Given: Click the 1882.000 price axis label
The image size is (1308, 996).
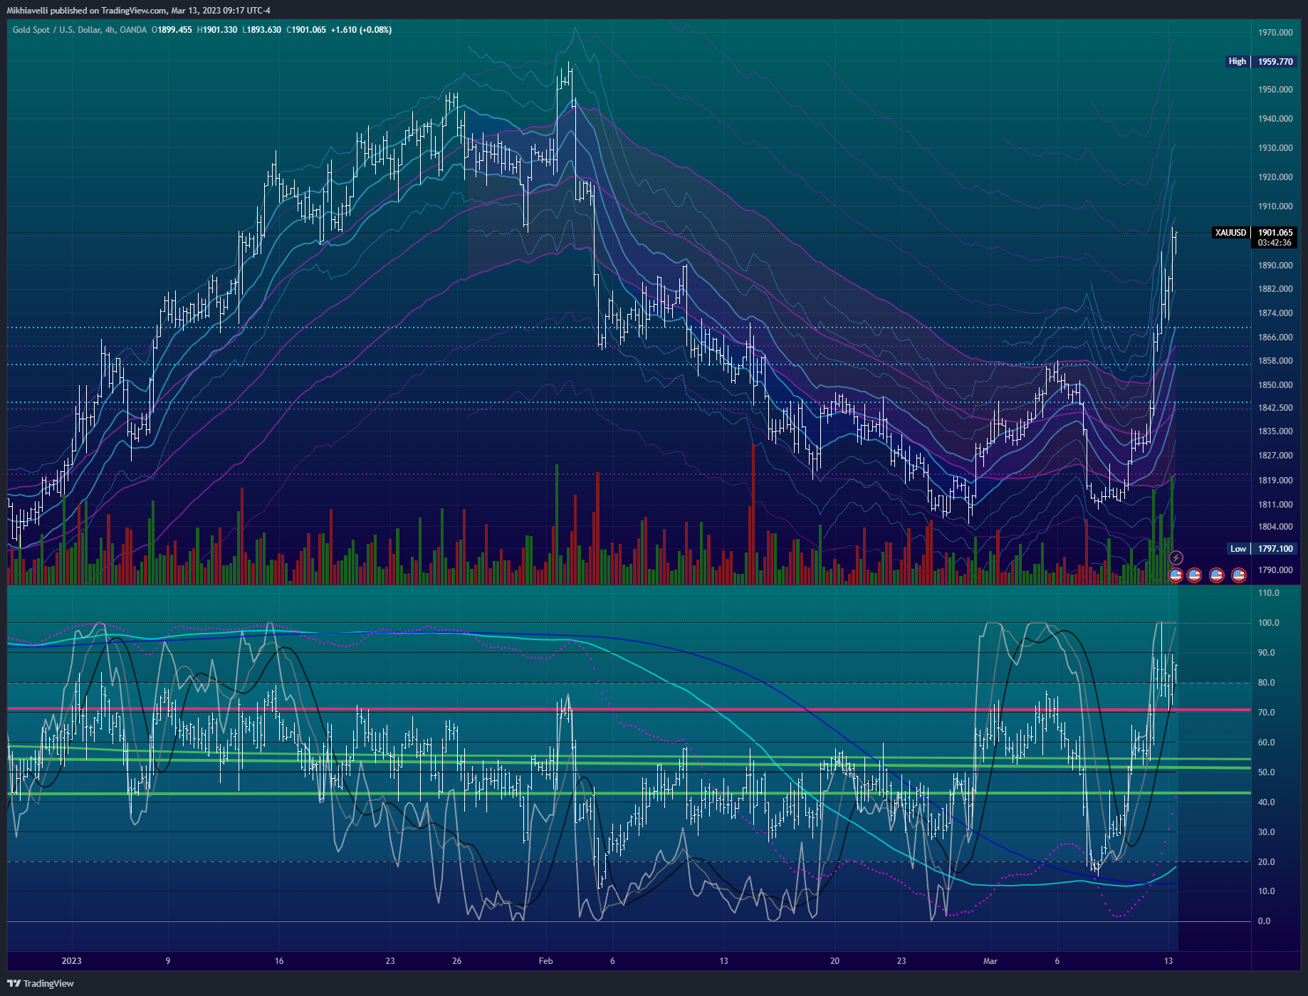Looking at the screenshot, I should coord(1275,289).
